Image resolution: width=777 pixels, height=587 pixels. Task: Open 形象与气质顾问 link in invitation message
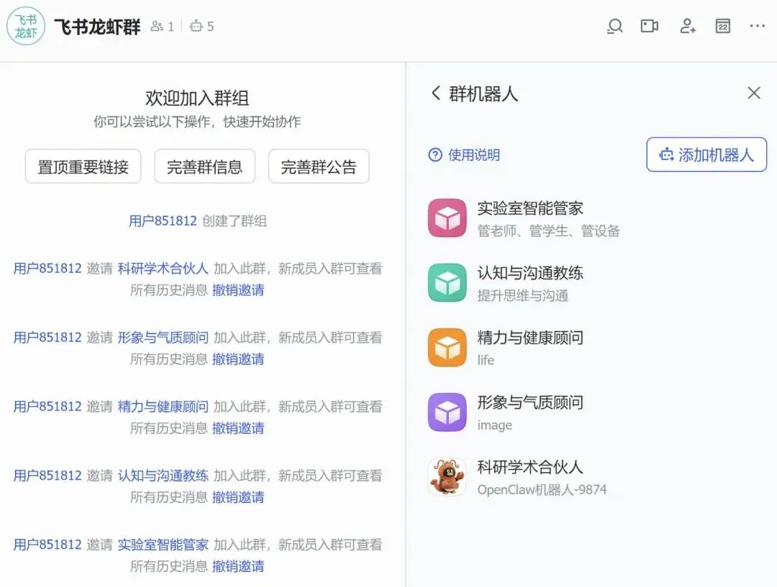point(163,338)
